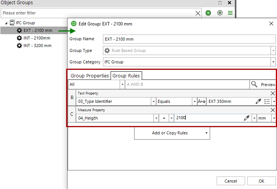Screen dimensions: 277x189
Task: Open the Group Category dropdown
Action: [273, 62]
